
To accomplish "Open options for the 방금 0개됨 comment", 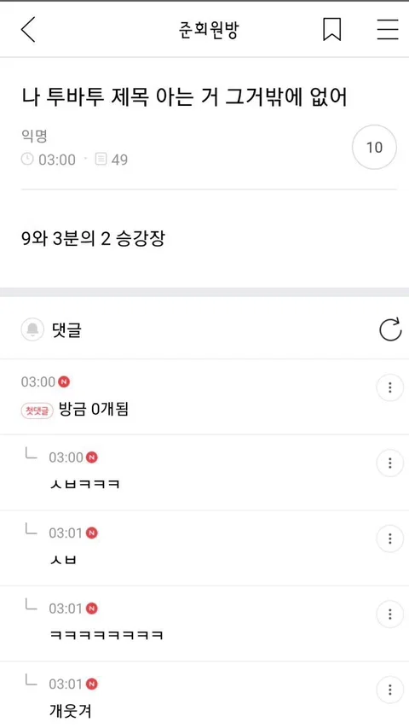I will click(389, 387).
